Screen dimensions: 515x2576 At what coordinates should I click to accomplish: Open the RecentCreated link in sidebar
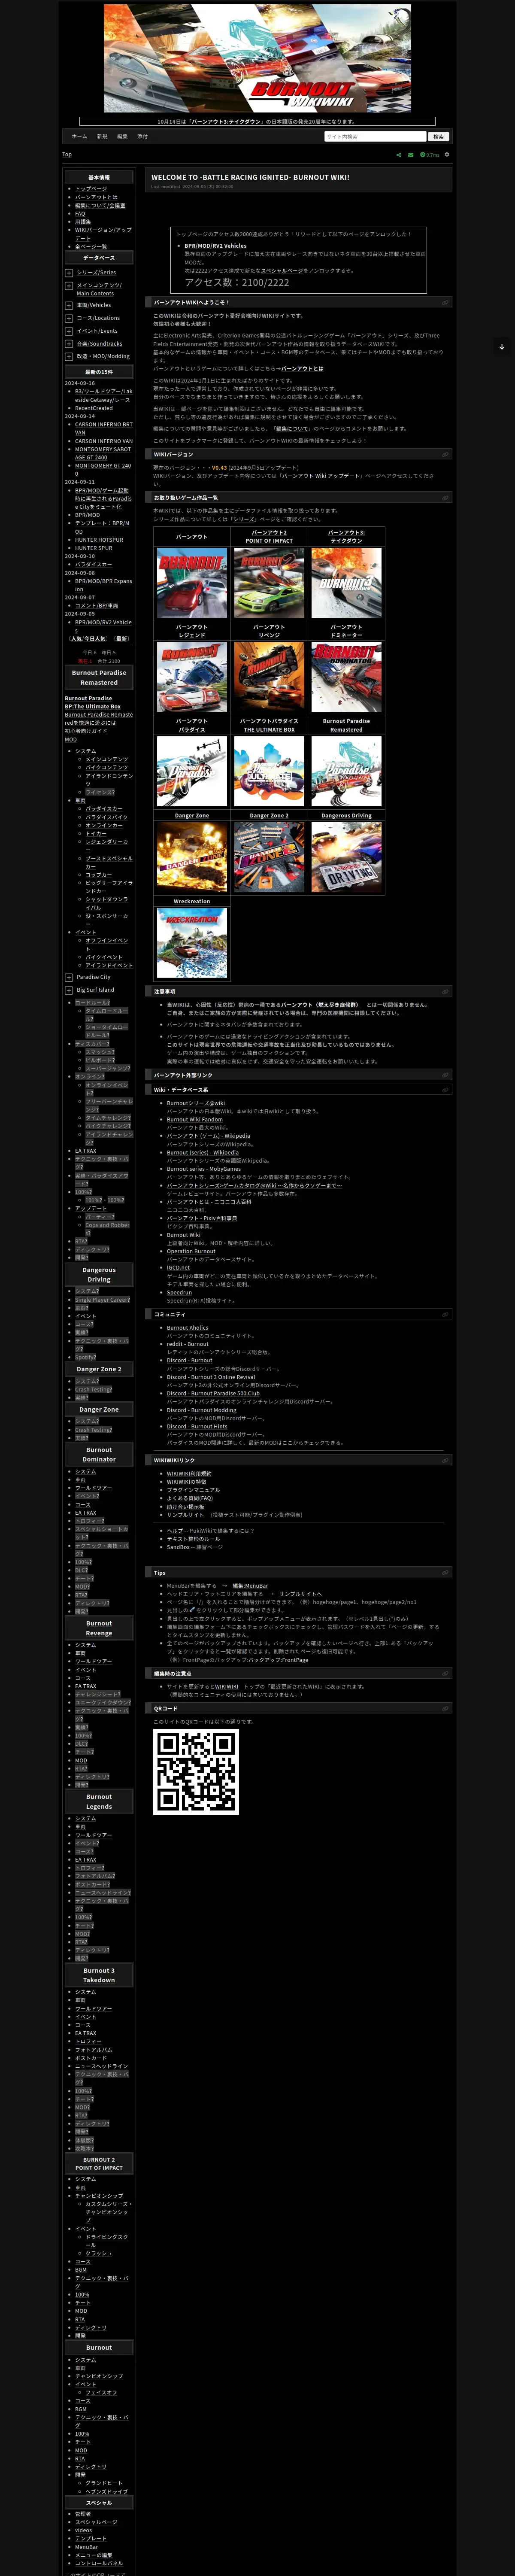94,408
